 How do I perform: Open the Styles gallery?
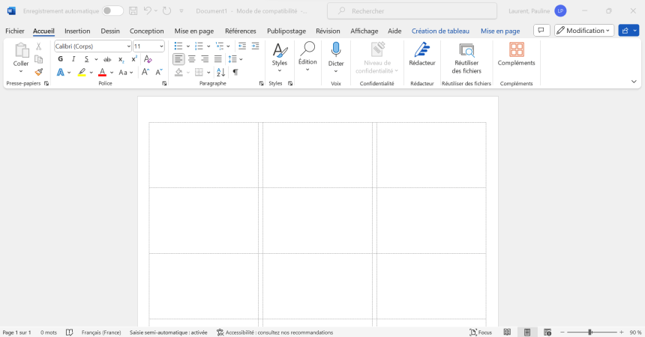pyautogui.click(x=280, y=58)
